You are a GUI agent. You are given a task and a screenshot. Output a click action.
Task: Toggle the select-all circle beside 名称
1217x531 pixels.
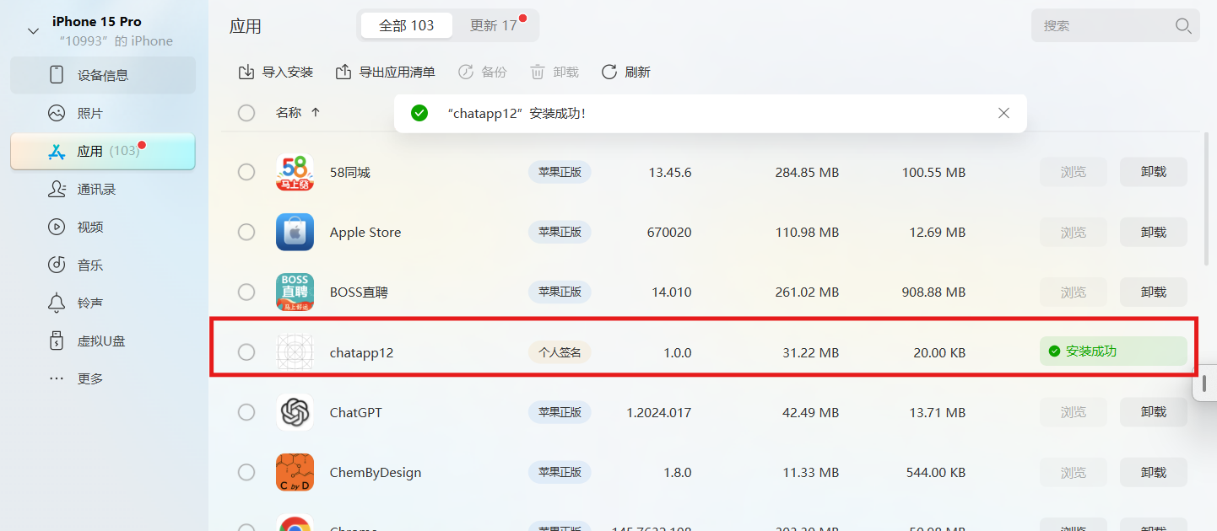pos(246,113)
